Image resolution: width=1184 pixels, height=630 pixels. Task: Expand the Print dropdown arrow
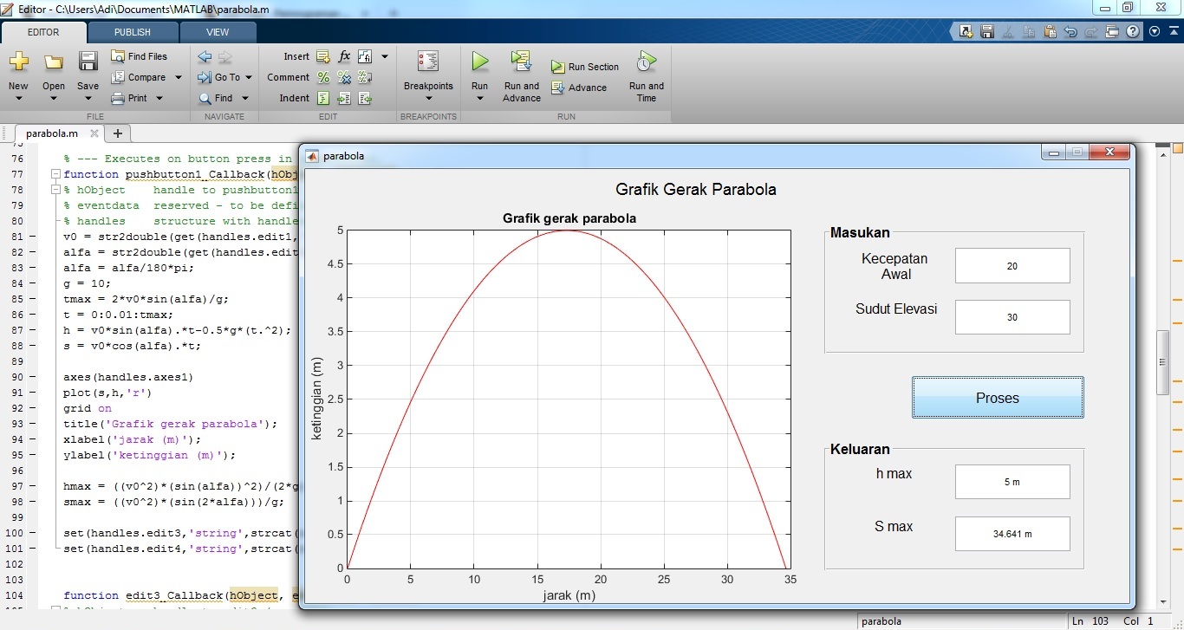159,98
